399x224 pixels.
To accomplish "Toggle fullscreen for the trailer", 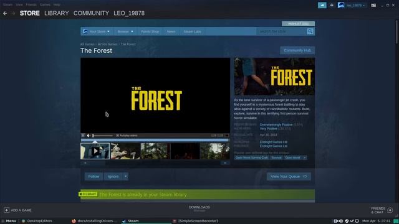I will pos(227,136).
